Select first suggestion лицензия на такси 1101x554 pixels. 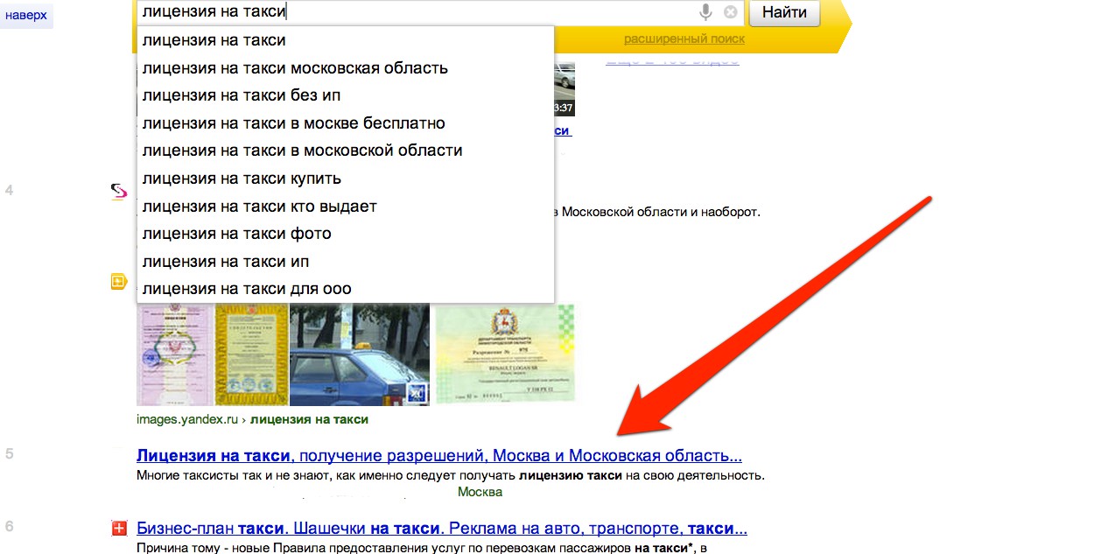pos(346,40)
